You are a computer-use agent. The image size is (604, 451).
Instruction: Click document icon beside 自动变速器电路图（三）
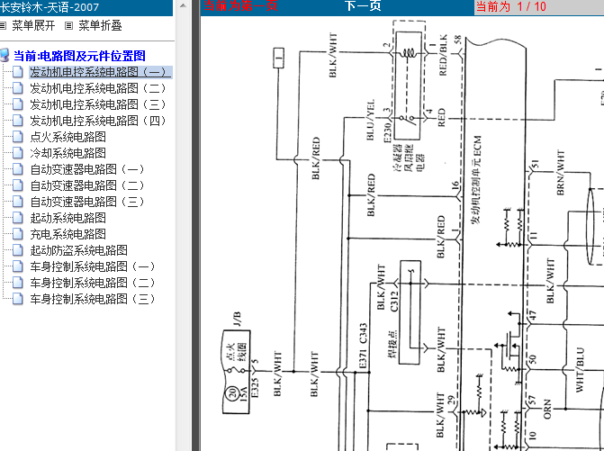pyautogui.click(x=17, y=201)
